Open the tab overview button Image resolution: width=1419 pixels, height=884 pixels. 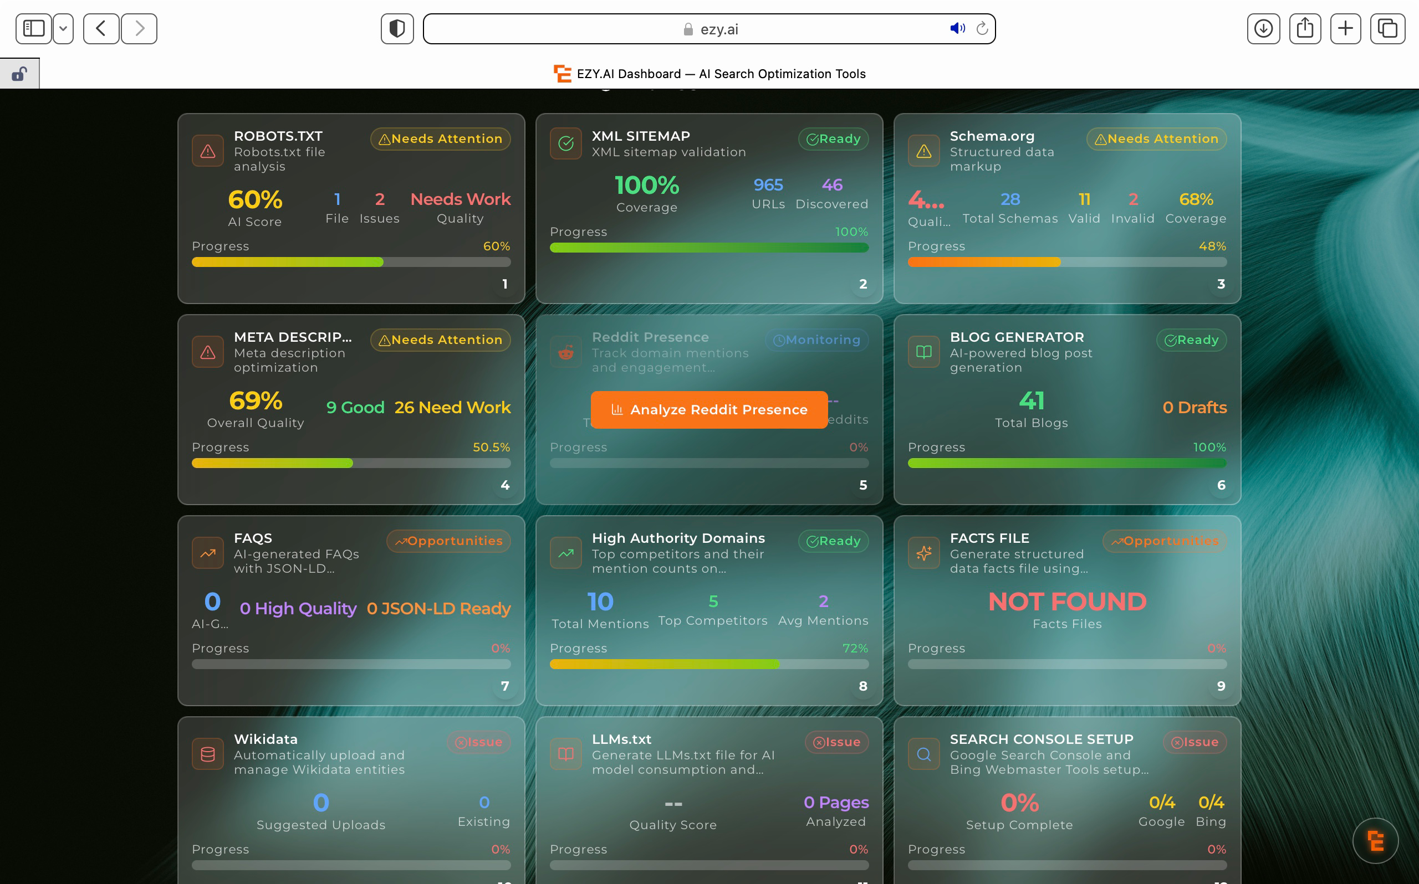(1387, 28)
